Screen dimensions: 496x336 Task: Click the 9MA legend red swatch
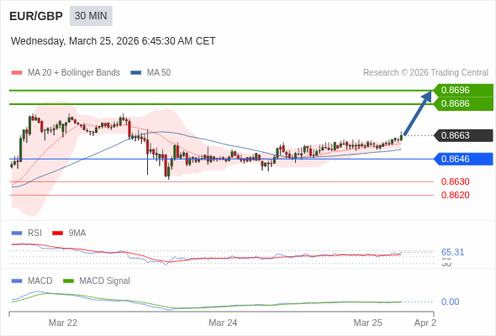(x=57, y=234)
